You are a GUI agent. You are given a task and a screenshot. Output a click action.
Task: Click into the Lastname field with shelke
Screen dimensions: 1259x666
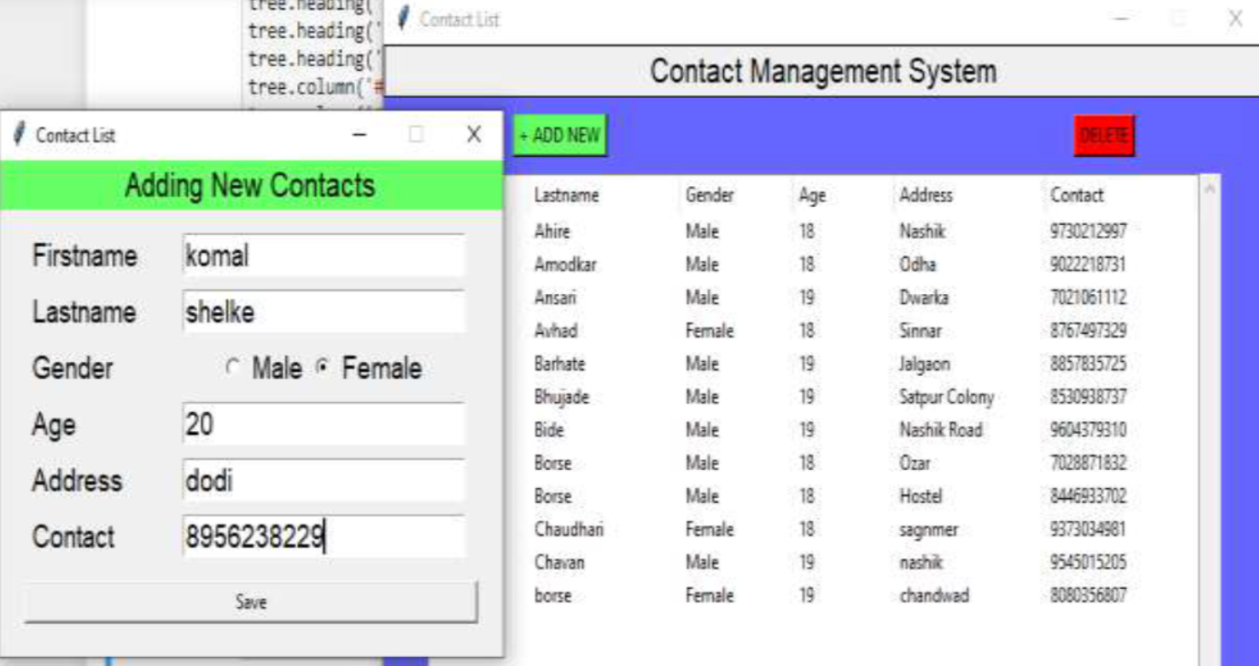(322, 312)
